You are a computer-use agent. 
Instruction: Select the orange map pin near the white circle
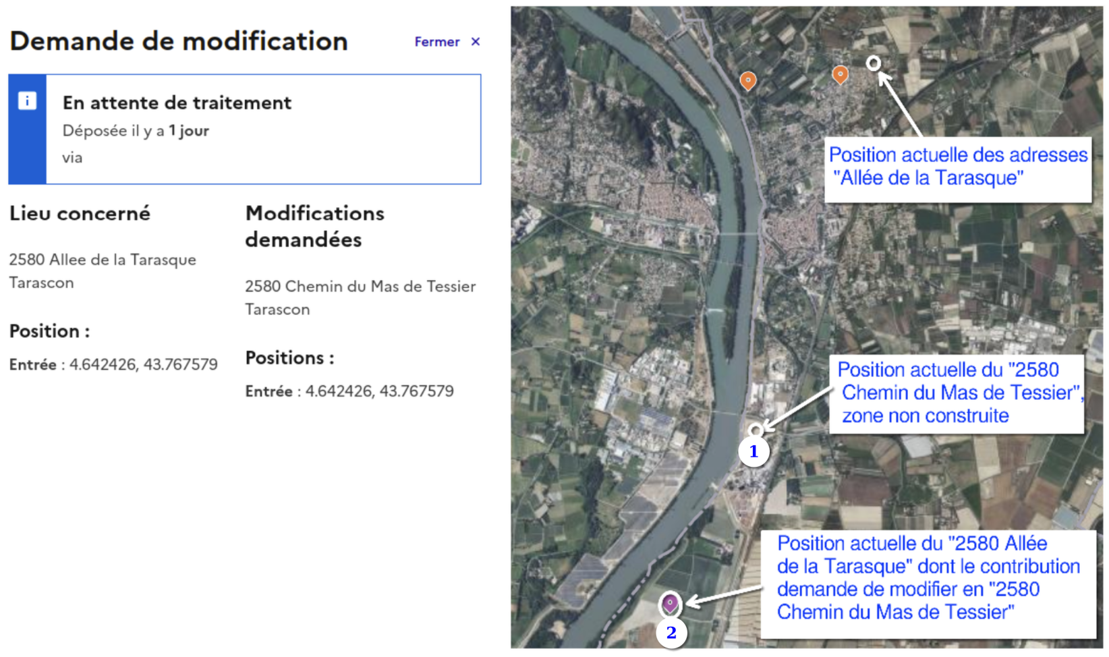point(840,74)
